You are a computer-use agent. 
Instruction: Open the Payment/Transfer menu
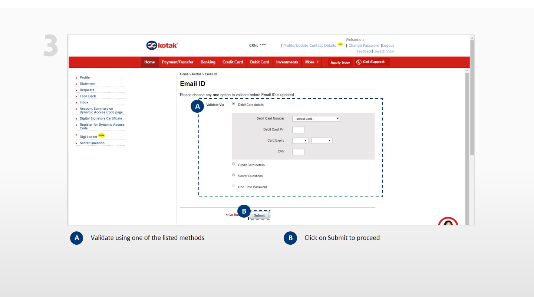pyautogui.click(x=178, y=62)
